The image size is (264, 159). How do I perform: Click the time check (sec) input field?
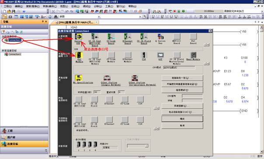(x=97, y=92)
